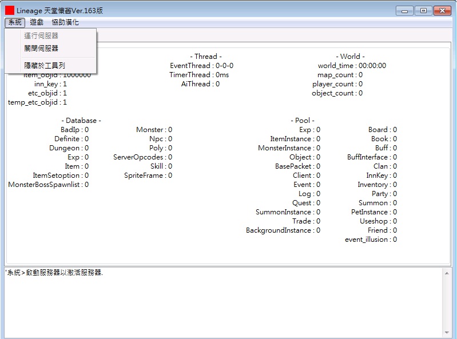Click 'Board : 0' pool entry

[x=383, y=130]
